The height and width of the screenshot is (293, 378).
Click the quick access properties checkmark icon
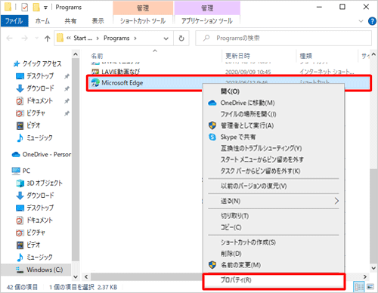[x=24, y=8]
